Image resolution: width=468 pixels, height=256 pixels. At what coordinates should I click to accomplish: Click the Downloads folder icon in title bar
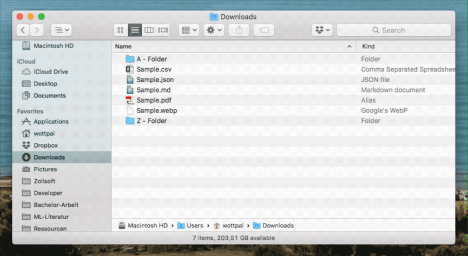214,17
